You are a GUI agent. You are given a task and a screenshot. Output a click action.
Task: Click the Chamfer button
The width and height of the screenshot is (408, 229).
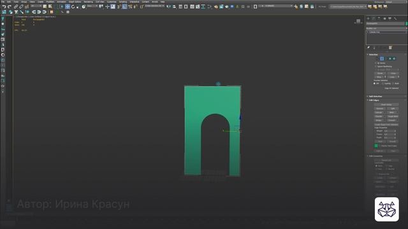379,116
